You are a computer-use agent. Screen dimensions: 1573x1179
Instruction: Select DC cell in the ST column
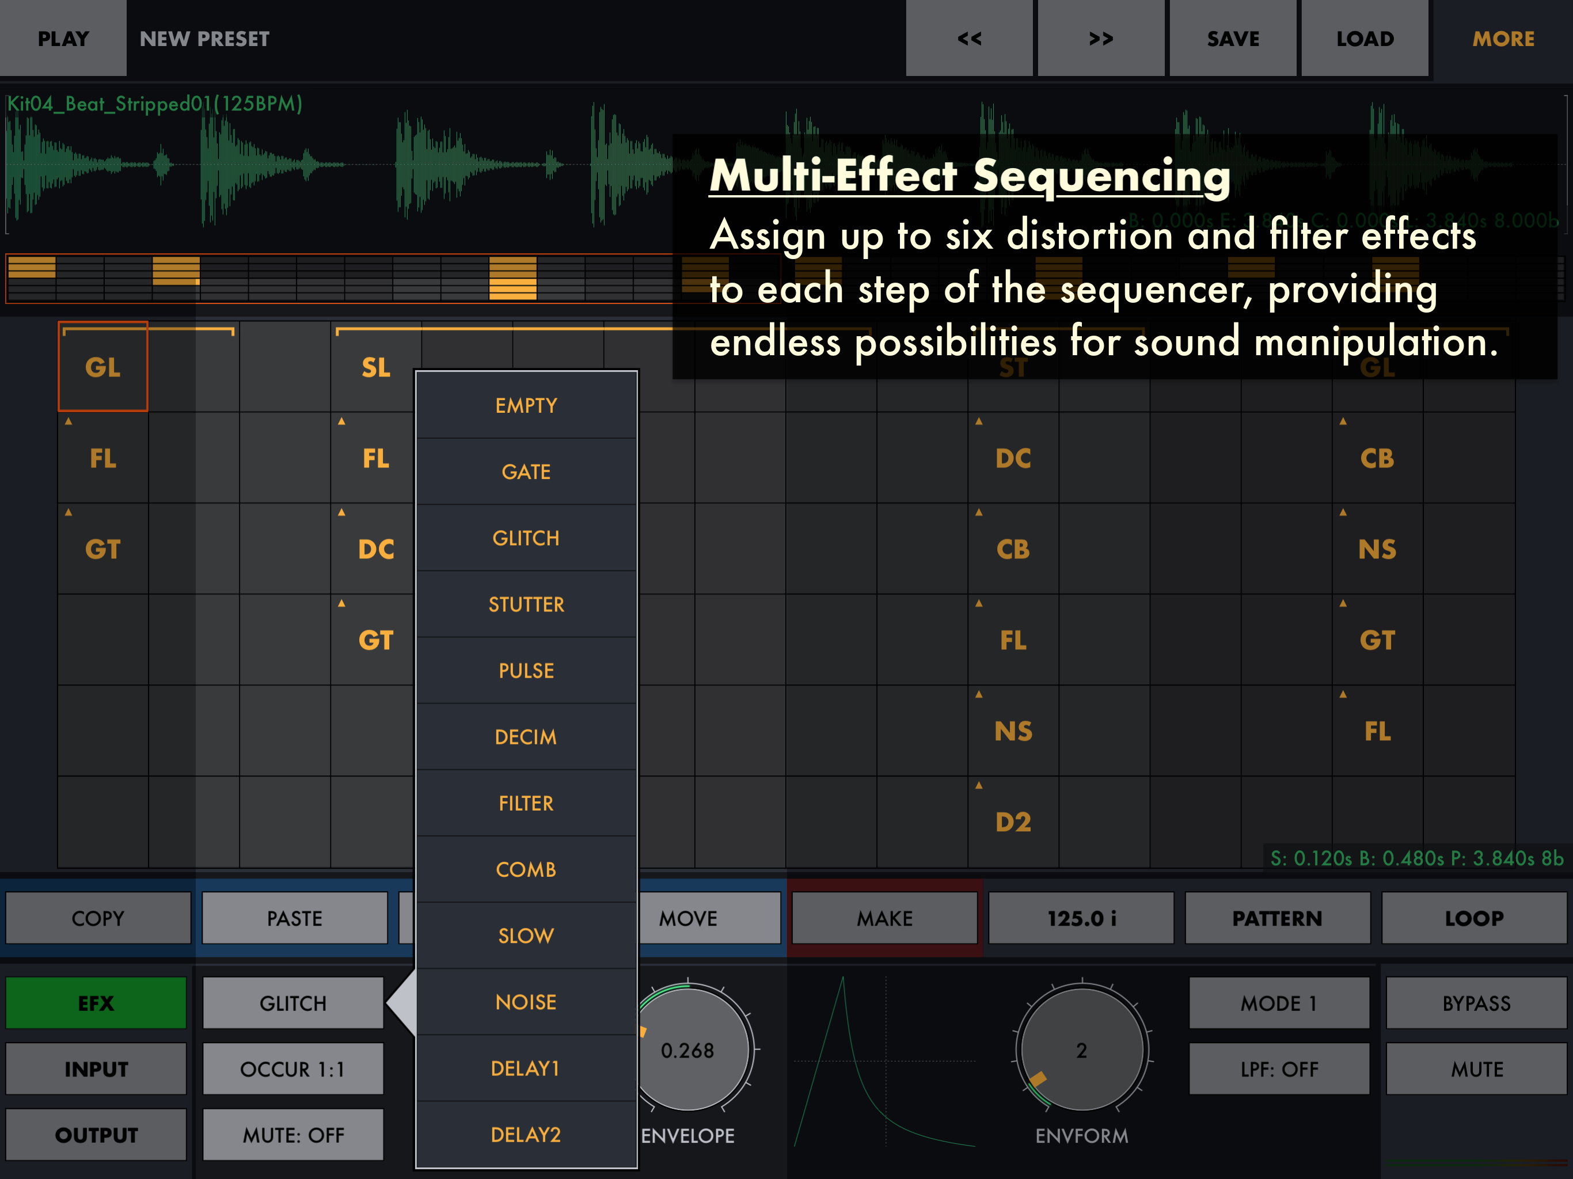coord(1013,458)
